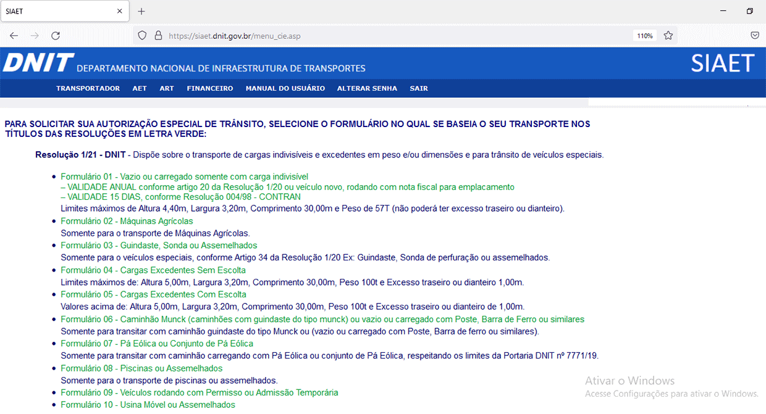Open the Pocket save icon
Viewport: 766px width, 414px height.
point(755,36)
